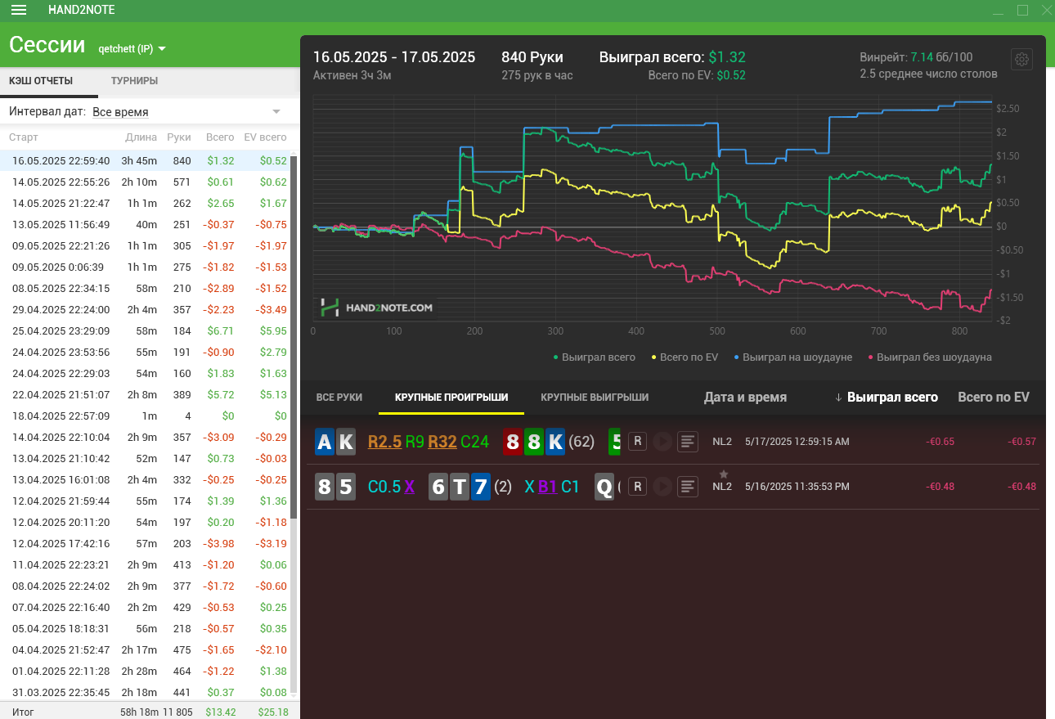Viewport: 1055px width, 719px height.
Task: Select session 08.05.2025 22:34:15
Action: click(145, 289)
